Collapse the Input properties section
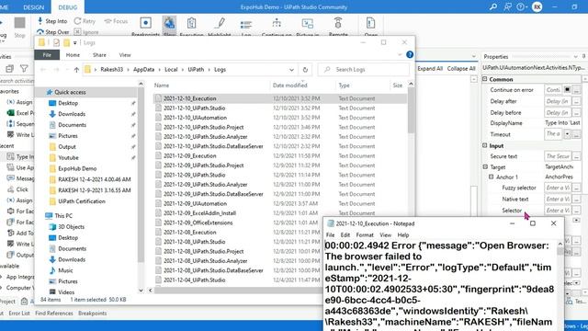The image size is (588, 331). pyautogui.click(x=485, y=145)
